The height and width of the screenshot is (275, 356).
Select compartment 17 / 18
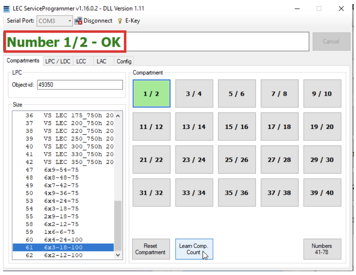(279, 126)
